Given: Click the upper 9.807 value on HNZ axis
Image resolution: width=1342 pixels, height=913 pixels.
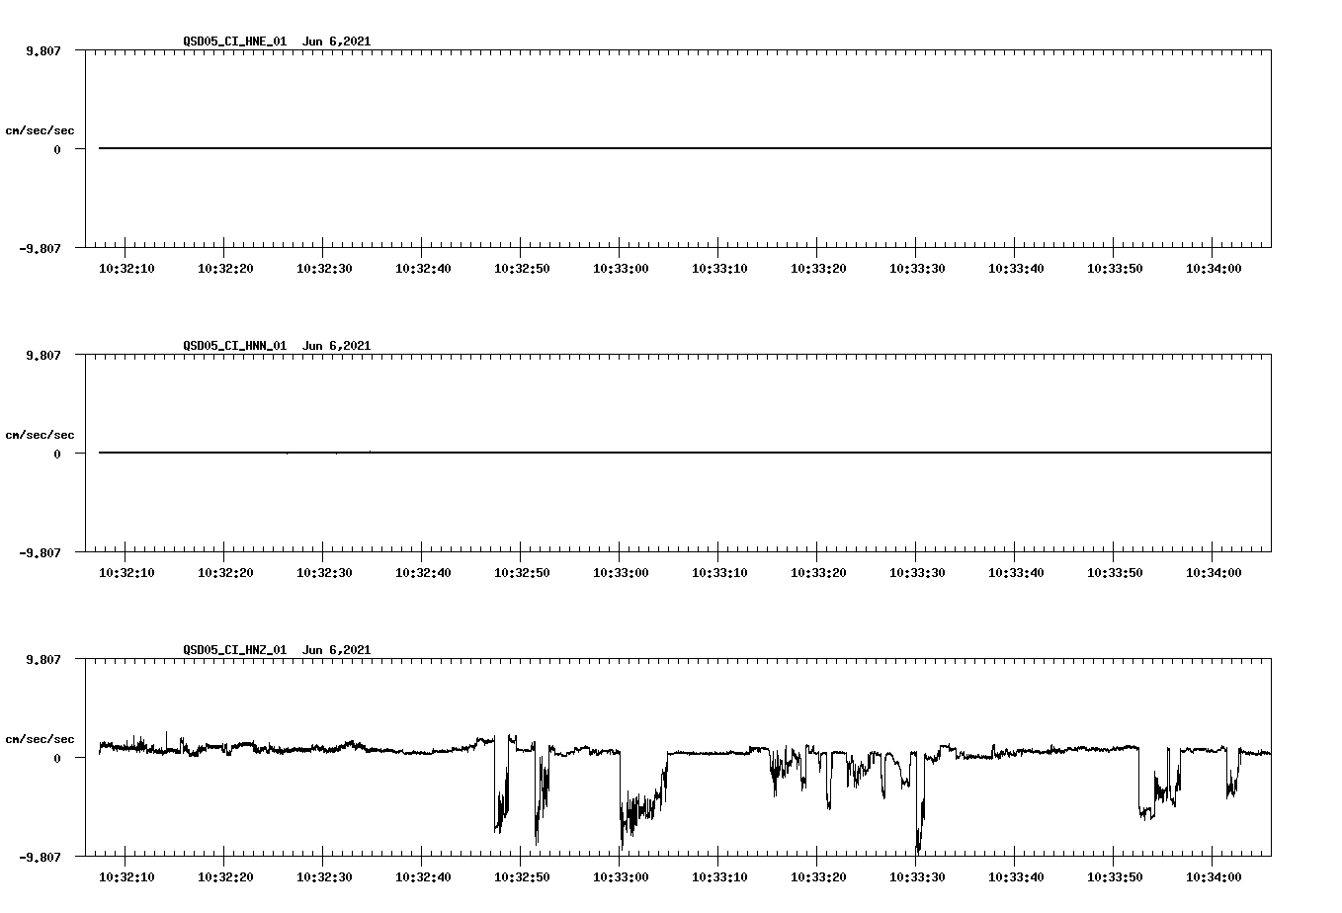Looking at the screenshot, I should [43, 659].
